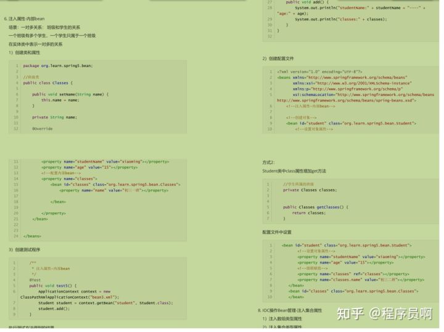
Task: Click the code line 'public class Classes {'
Action: tap(48, 83)
